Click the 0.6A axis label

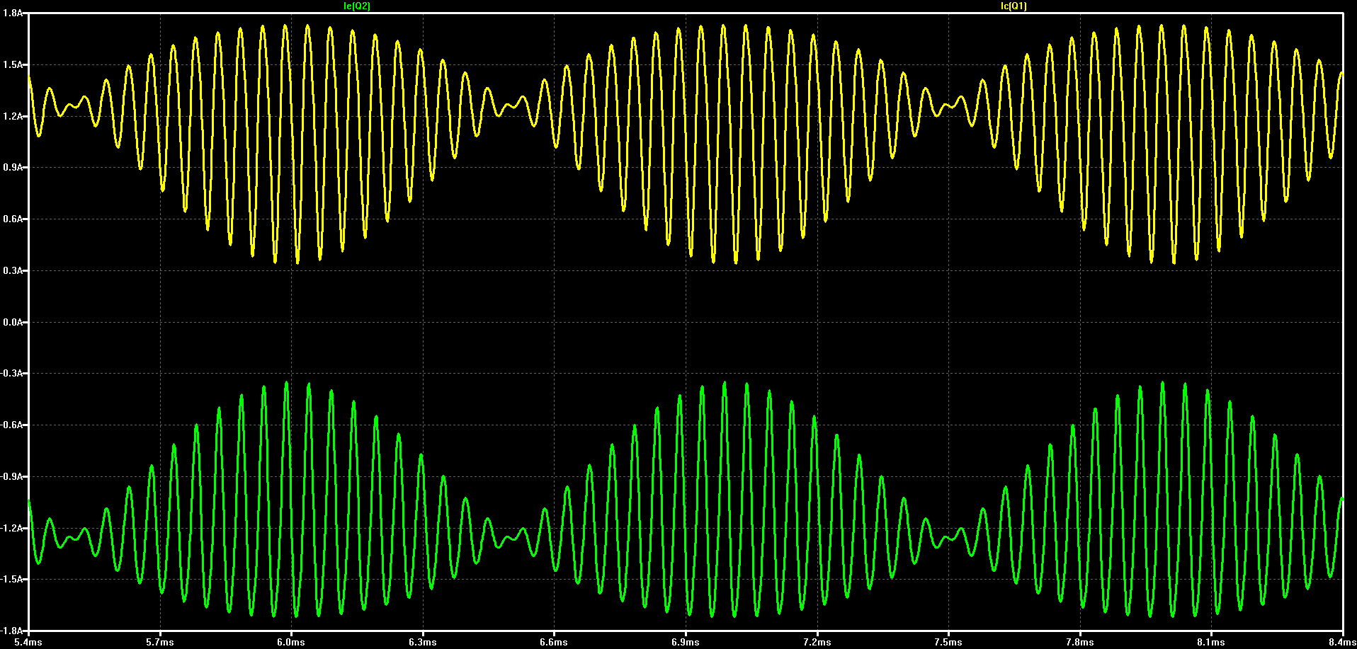13,219
